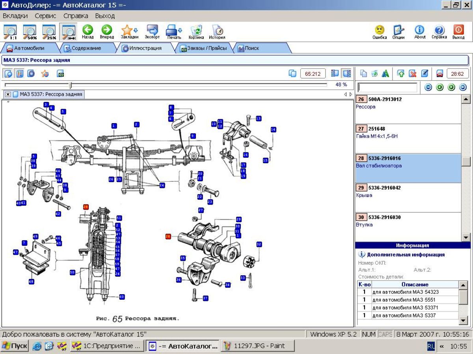Select part 27 251648 Гайка
The image size is (473, 354).
408,138
